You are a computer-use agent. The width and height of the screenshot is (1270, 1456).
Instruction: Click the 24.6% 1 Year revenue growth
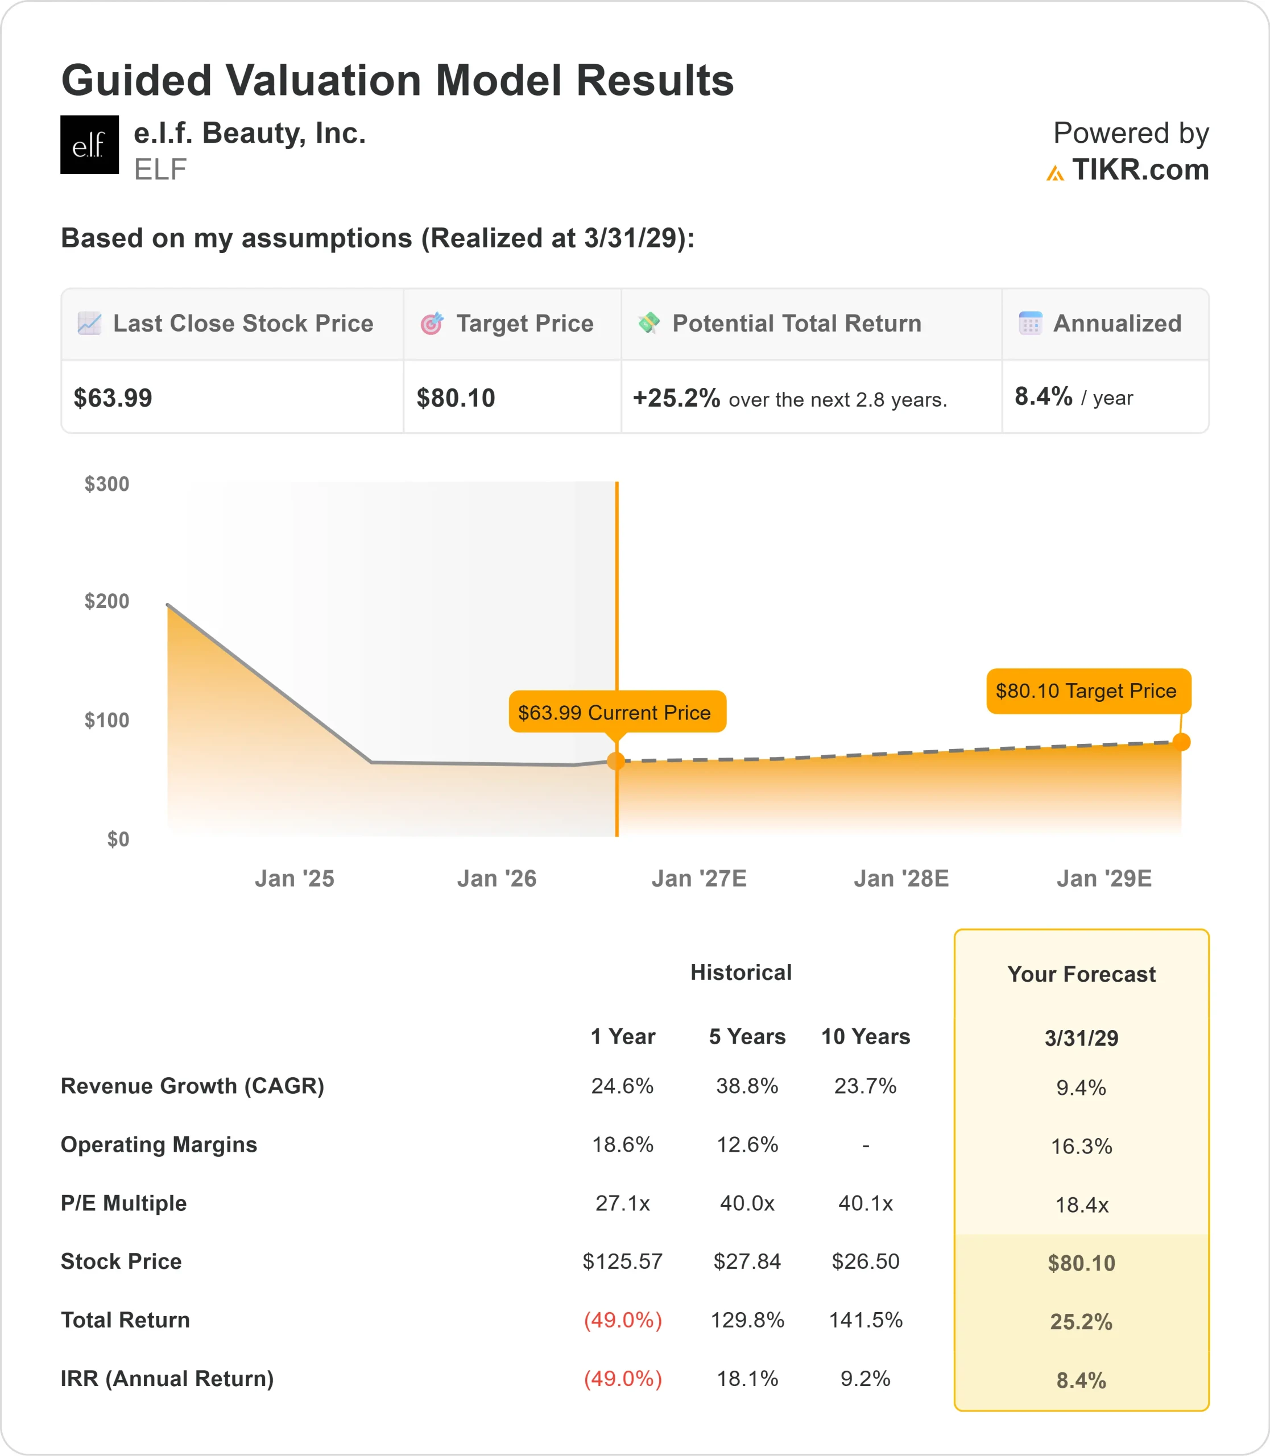pyautogui.click(x=623, y=1086)
